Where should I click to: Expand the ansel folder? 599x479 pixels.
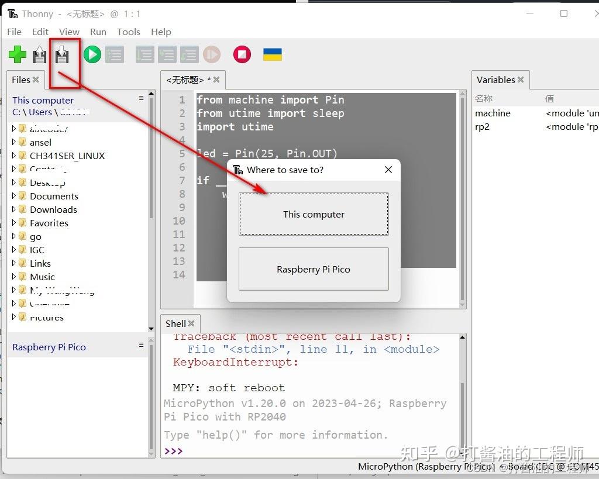14,142
